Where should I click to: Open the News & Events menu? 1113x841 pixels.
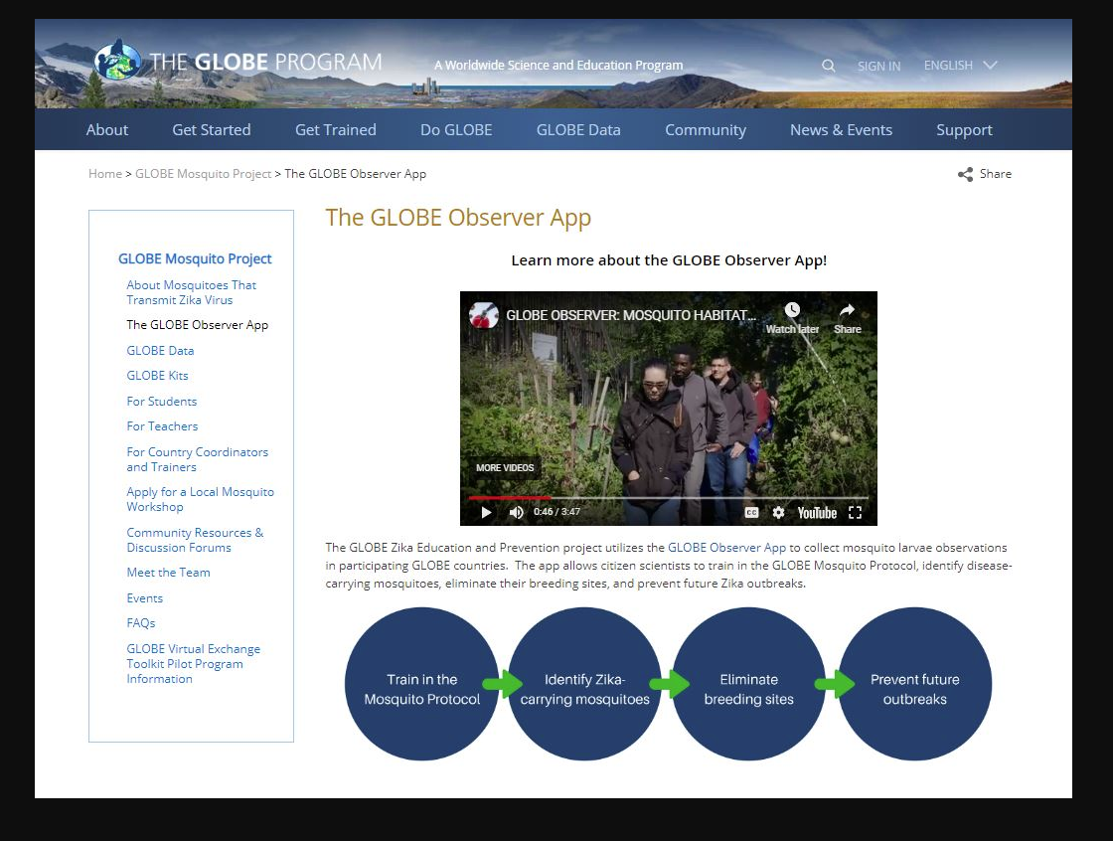click(x=841, y=130)
